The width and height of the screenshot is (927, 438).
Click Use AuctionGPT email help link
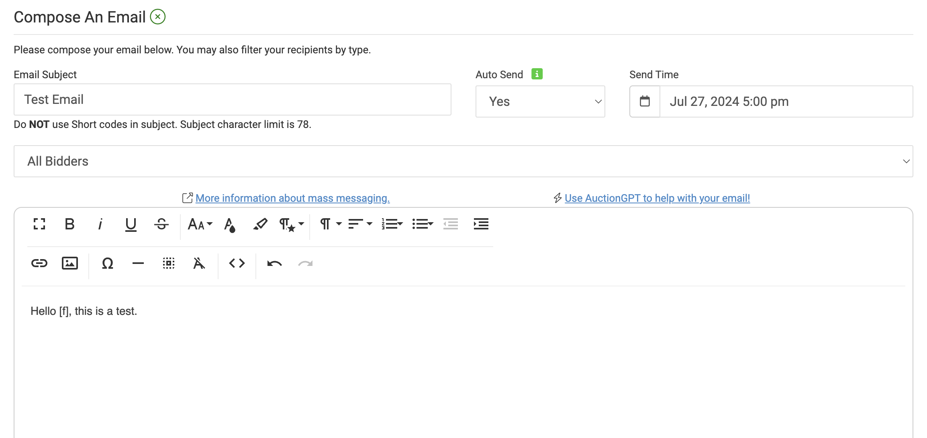click(657, 198)
